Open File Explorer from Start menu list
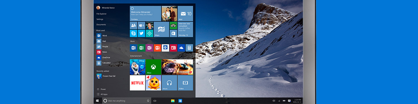Image resolution: width=418 pixels, height=104 pixels. (101, 14)
